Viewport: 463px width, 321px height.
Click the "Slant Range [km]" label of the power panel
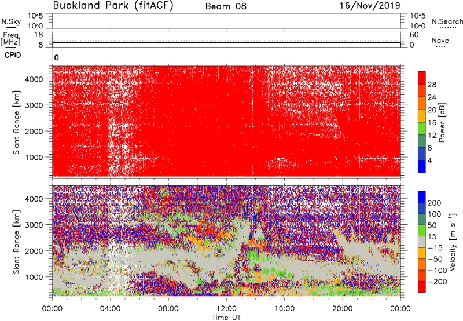(x=16, y=122)
